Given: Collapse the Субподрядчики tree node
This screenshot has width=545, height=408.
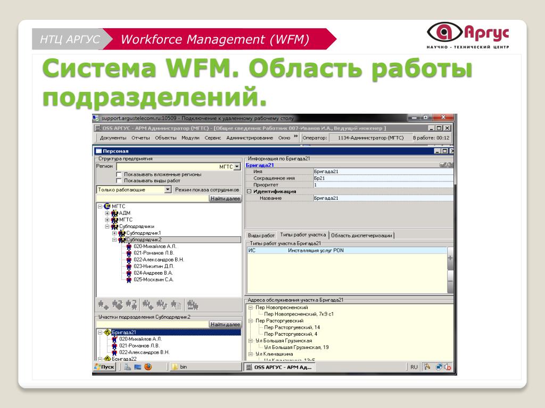Looking at the screenshot, I should click(x=107, y=226).
